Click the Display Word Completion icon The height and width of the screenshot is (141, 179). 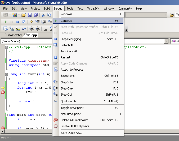pos(24,29)
